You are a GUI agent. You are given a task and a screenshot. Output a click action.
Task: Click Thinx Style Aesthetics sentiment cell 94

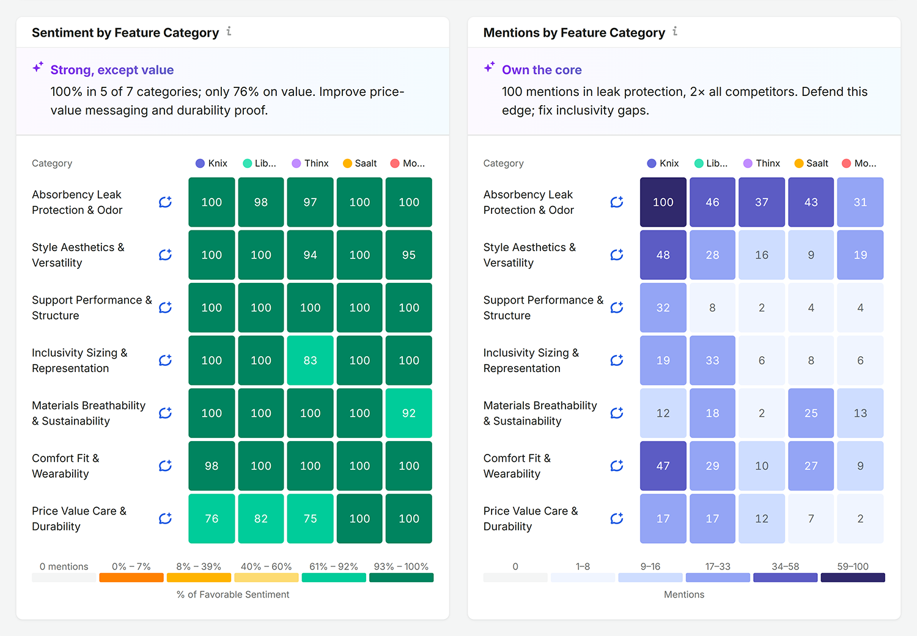(x=311, y=255)
